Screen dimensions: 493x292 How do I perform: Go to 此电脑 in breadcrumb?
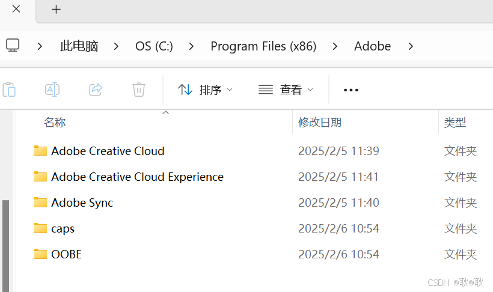79,46
